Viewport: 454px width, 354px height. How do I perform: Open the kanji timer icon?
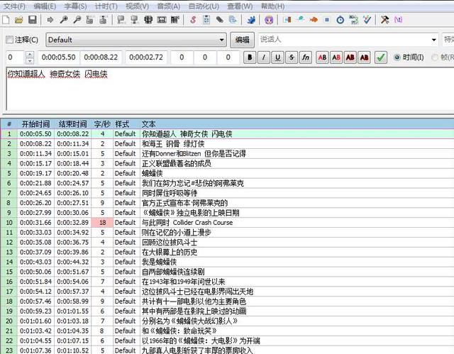[353, 20]
